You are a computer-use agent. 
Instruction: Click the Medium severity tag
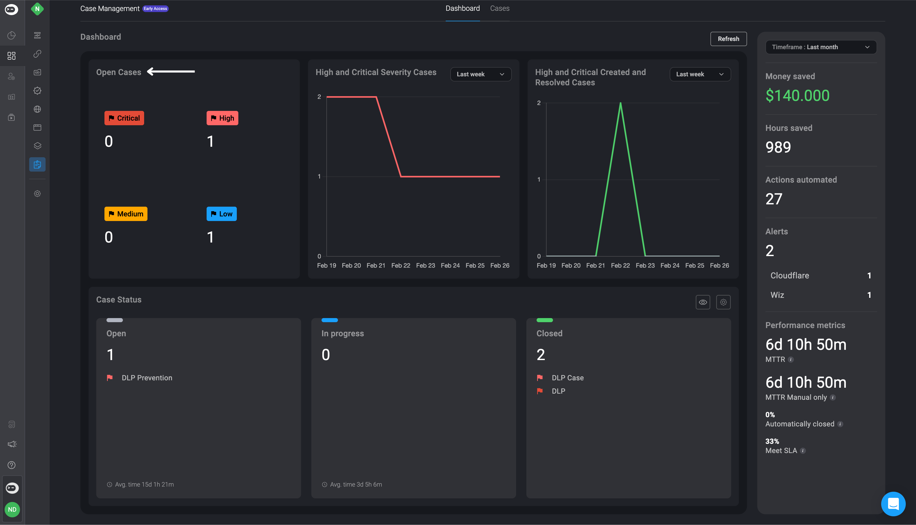(126, 214)
